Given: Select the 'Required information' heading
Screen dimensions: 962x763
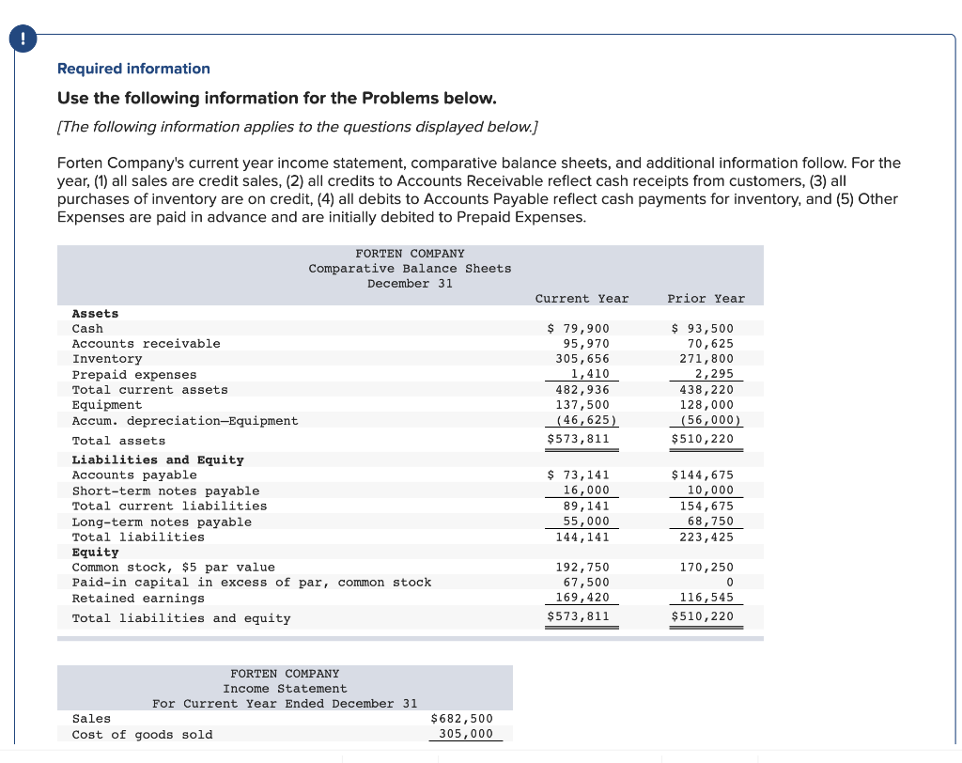Looking at the screenshot, I should [133, 69].
